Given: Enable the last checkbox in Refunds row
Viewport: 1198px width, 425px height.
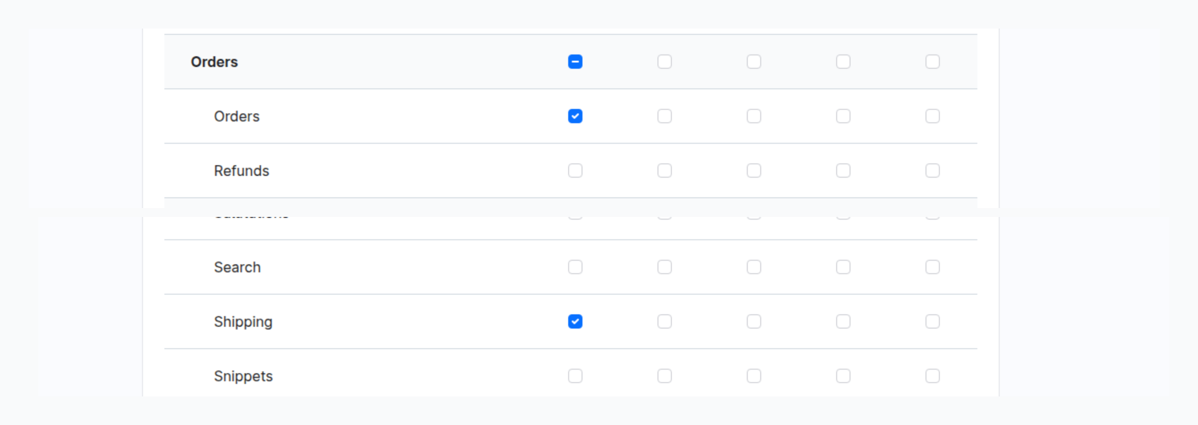Looking at the screenshot, I should coord(932,171).
